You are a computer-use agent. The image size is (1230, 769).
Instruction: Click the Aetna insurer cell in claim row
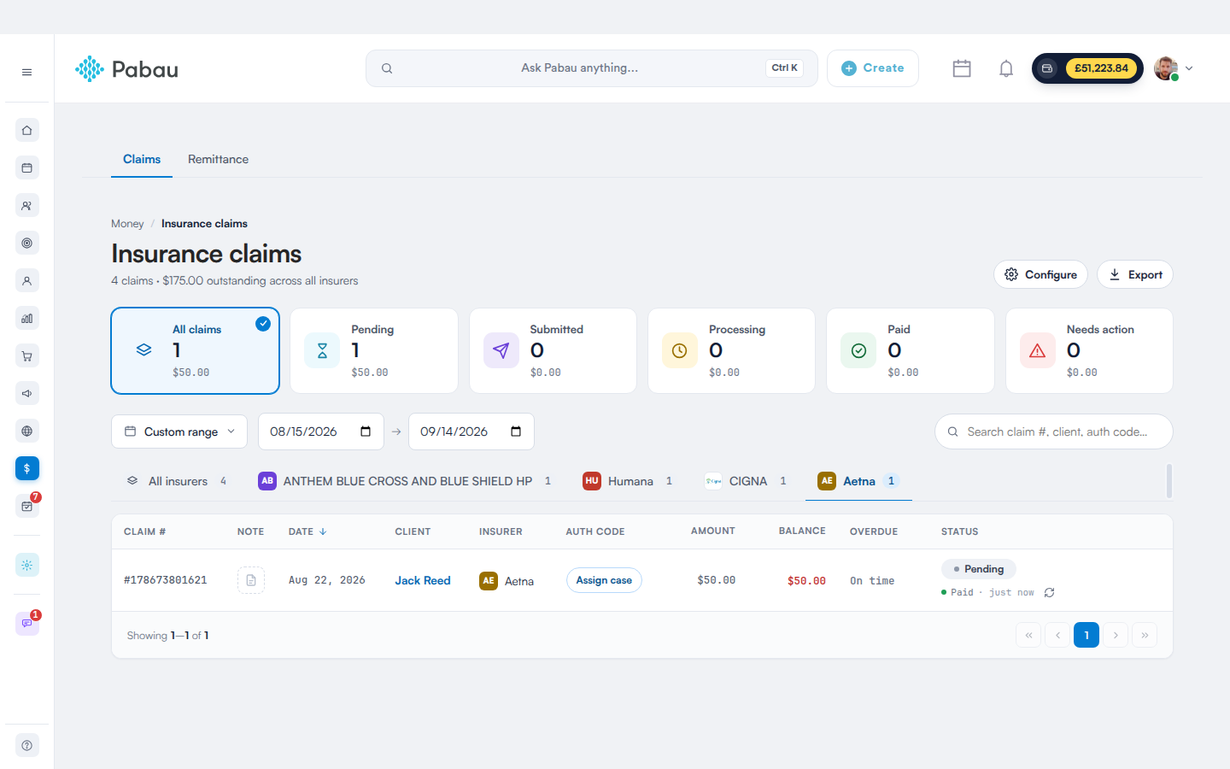[507, 581]
